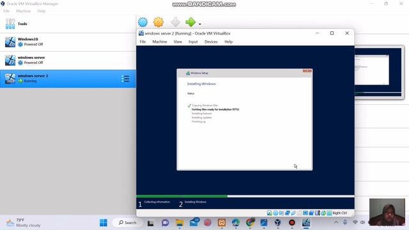The width and height of the screenshot is (409, 230).
Task: Open Google Chrome from the taskbar
Action: (250, 223)
